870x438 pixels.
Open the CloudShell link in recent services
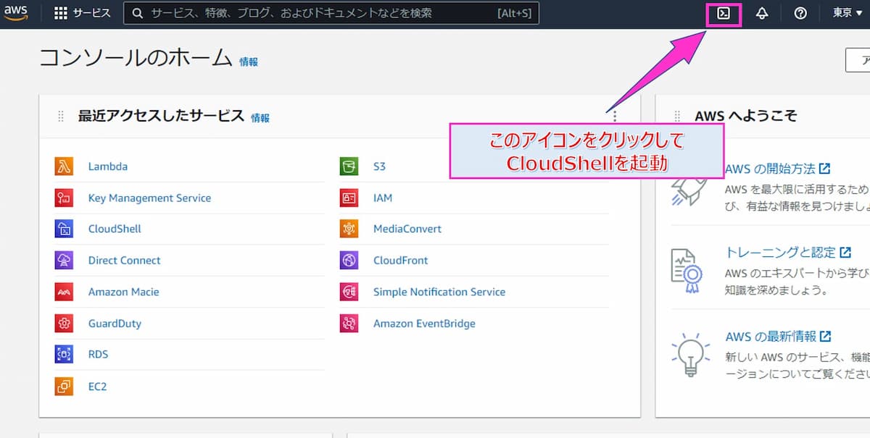pyautogui.click(x=115, y=229)
